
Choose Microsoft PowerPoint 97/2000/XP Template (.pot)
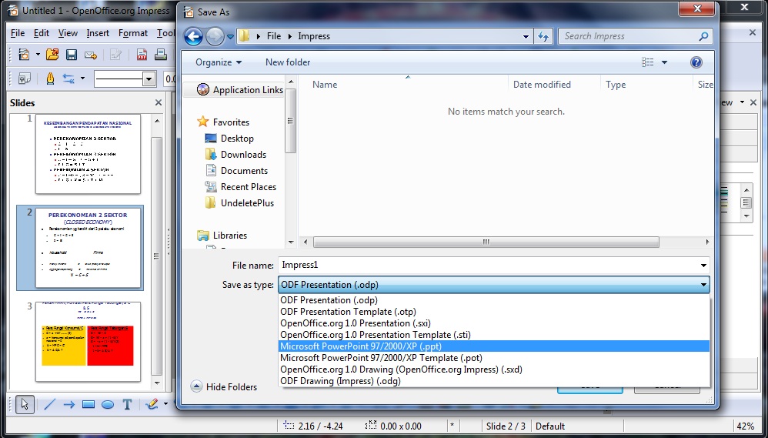coord(494,358)
